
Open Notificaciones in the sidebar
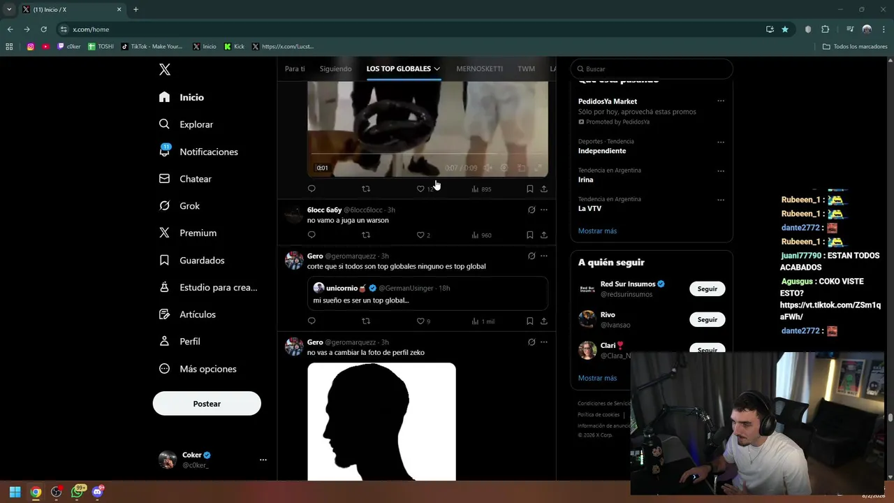point(199,152)
